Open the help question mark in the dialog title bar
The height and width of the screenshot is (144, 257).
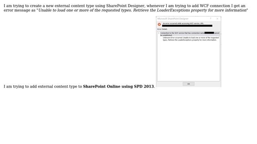click(210, 19)
